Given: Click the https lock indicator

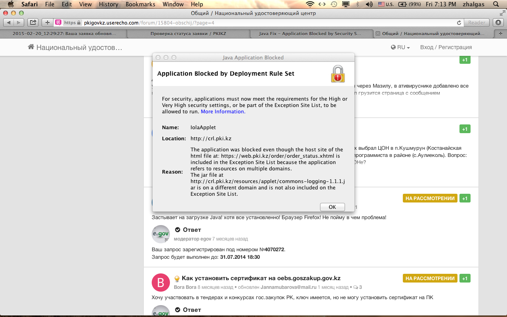Looking at the screenshot, I should click(x=72, y=23).
